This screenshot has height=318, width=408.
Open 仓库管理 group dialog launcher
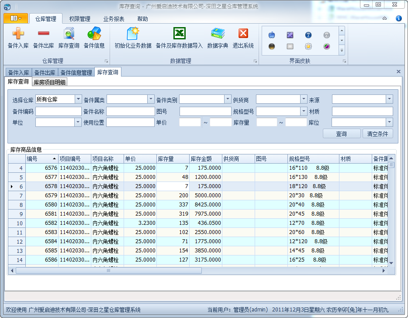coord(107,61)
